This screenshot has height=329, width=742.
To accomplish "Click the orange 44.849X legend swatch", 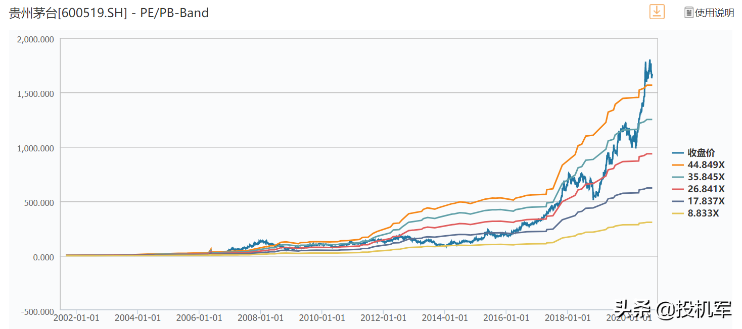I will pyautogui.click(x=678, y=165).
